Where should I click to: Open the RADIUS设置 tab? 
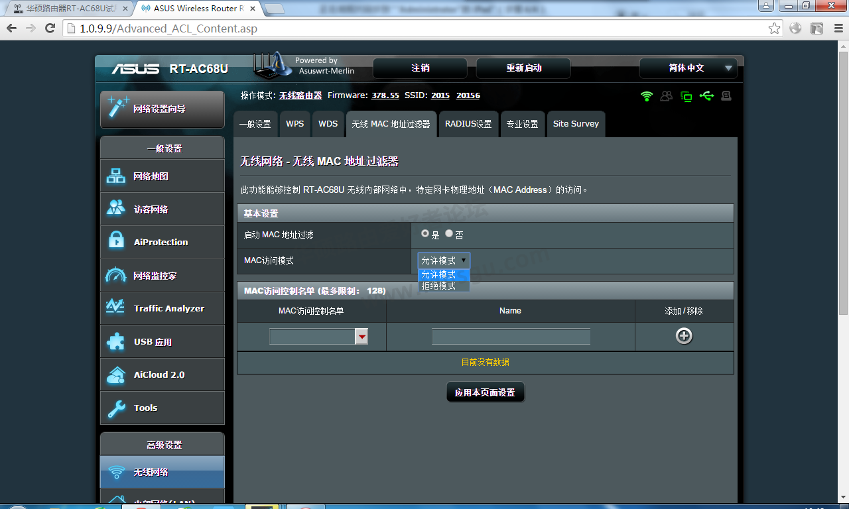(x=468, y=124)
